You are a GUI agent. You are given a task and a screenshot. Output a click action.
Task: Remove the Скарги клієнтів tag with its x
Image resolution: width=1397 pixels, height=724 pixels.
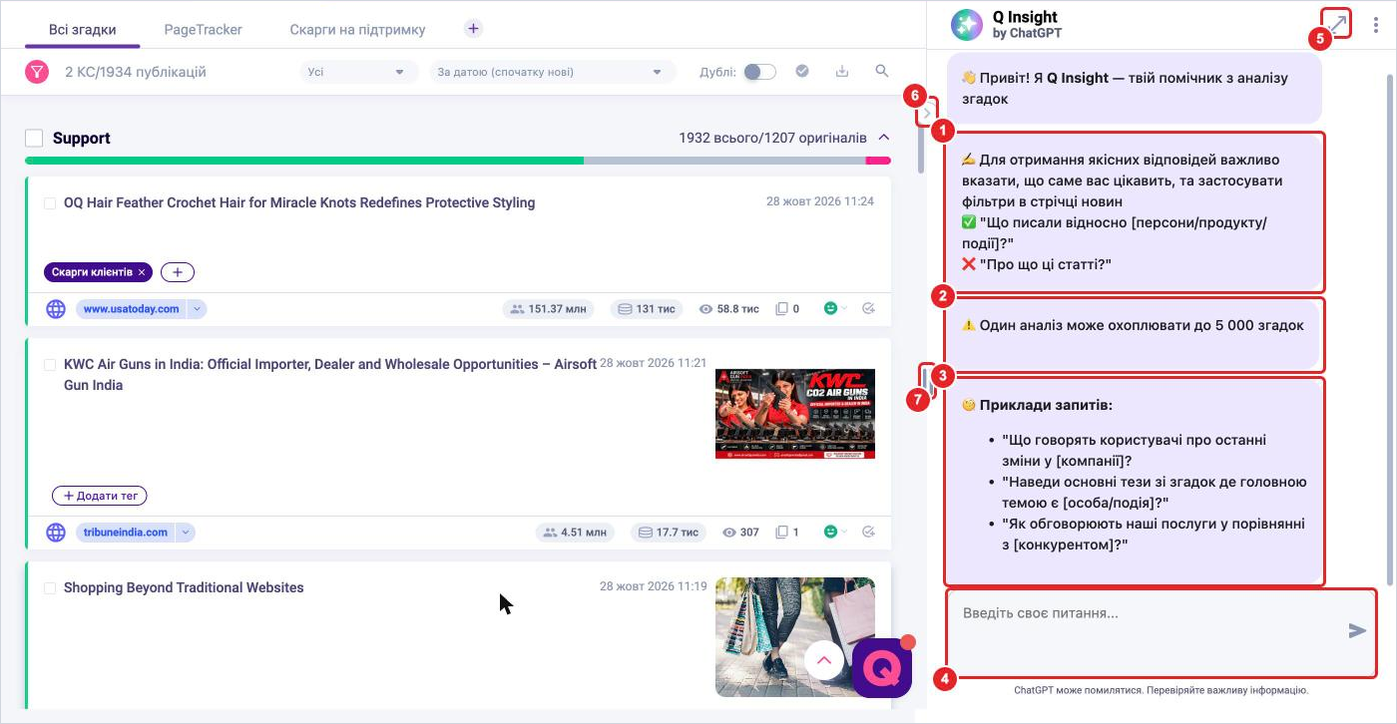142,272
